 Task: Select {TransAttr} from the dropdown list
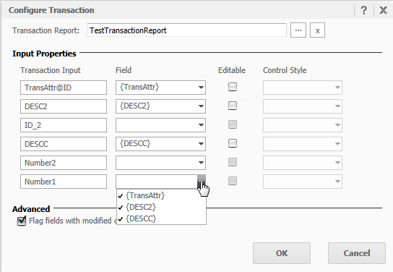click(x=161, y=195)
